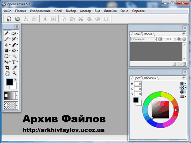Click the H hue value field
The height and width of the screenshot is (143, 191).
(x=138, y=84)
